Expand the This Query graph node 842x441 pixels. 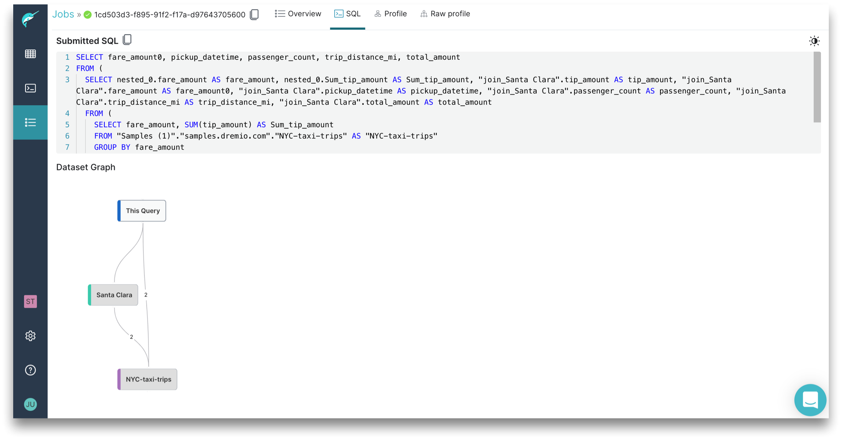click(141, 211)
